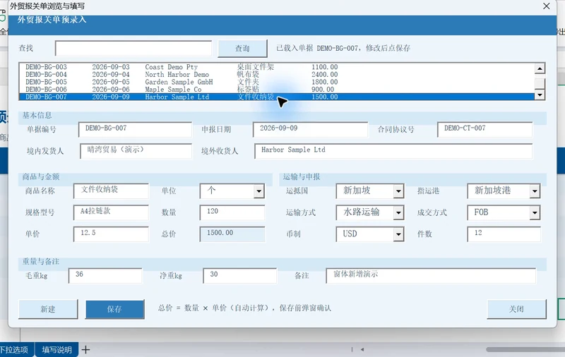This screenshot has width=565, height=357.
Task: Close the 外贸报关单浏览与填写 dialog with X
Action: coord(546,6)
